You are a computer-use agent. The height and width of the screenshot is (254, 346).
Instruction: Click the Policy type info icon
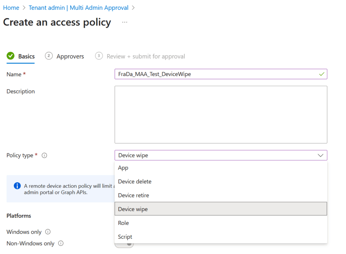tap(44, 155)
